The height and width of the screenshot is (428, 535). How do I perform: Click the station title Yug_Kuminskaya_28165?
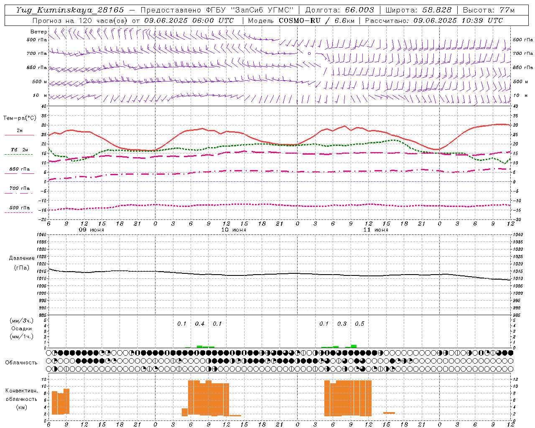tap(70, 10)
